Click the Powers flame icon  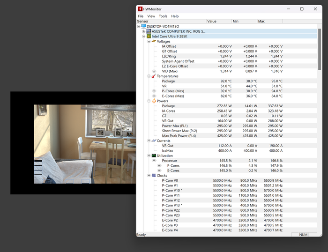tap(154, 101)
